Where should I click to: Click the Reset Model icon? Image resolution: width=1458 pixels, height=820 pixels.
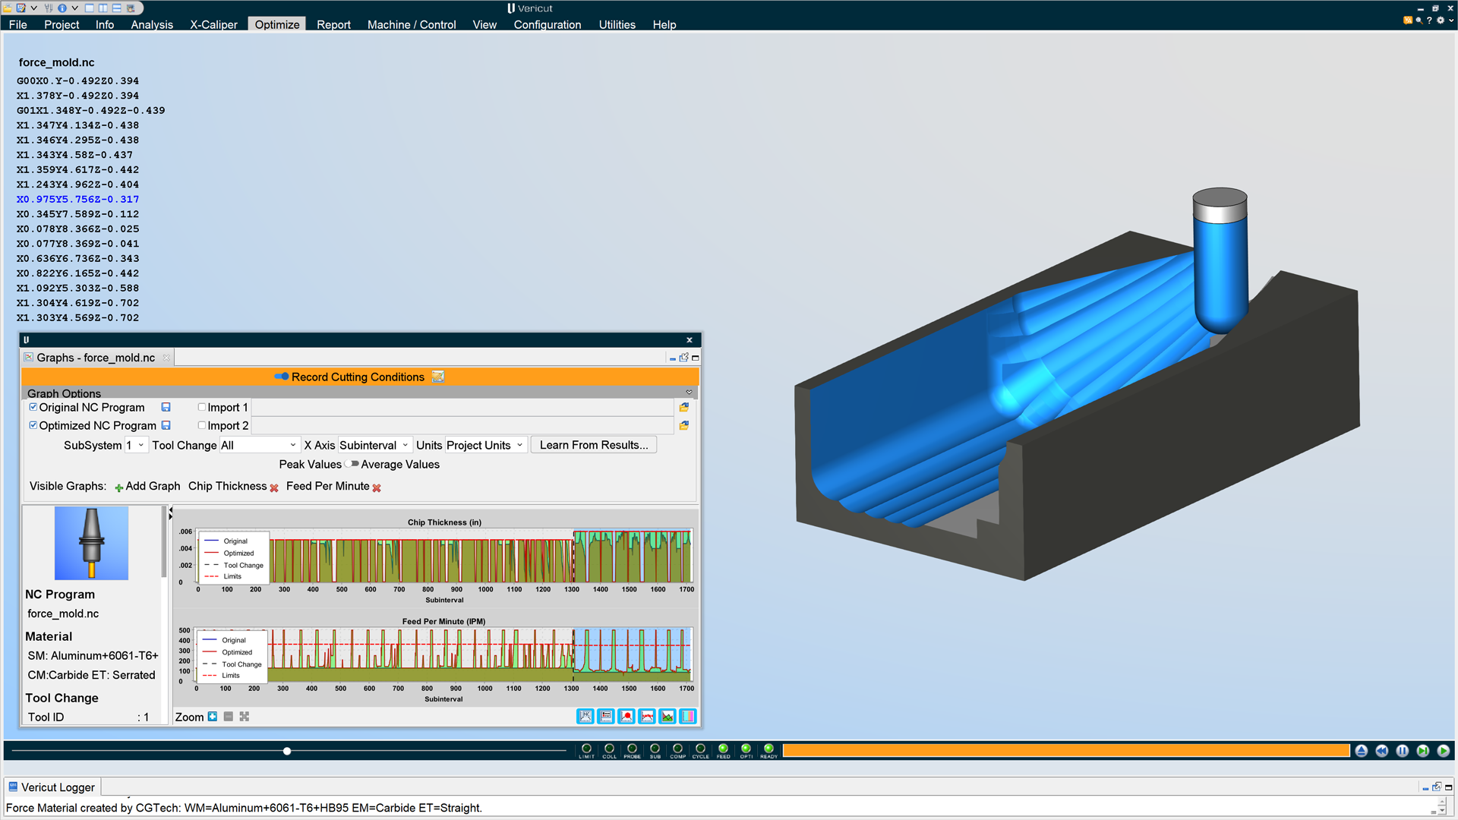click(1361, 751)
